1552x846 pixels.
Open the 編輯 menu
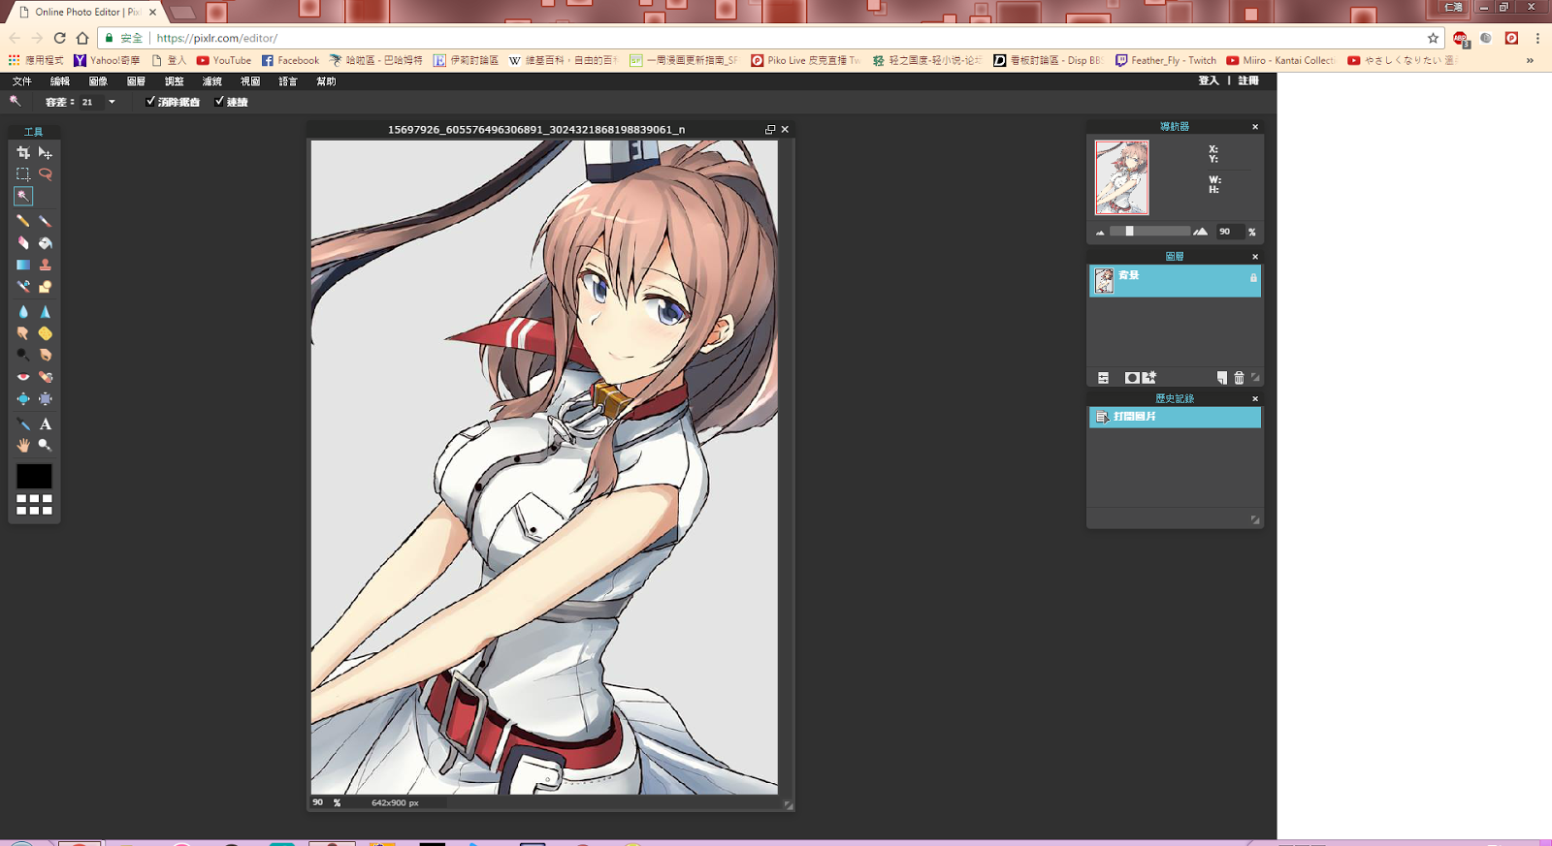coord(60,81)
